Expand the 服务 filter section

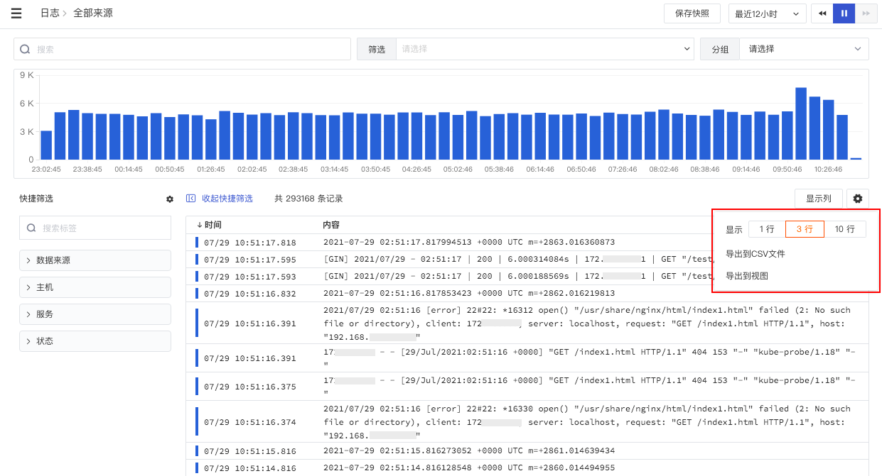pos(95,314)
